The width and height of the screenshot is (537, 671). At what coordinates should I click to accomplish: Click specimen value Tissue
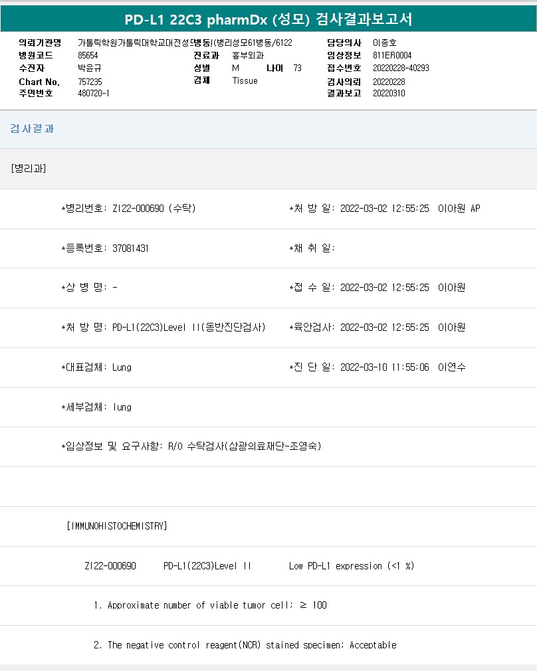click(x=245, y=80)
